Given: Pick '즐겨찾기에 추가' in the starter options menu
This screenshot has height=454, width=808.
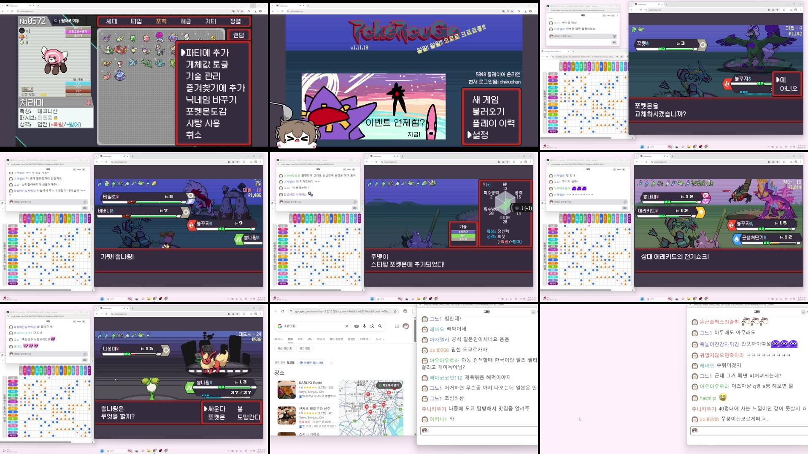Looking at the screenshot, I should (215, 88).
